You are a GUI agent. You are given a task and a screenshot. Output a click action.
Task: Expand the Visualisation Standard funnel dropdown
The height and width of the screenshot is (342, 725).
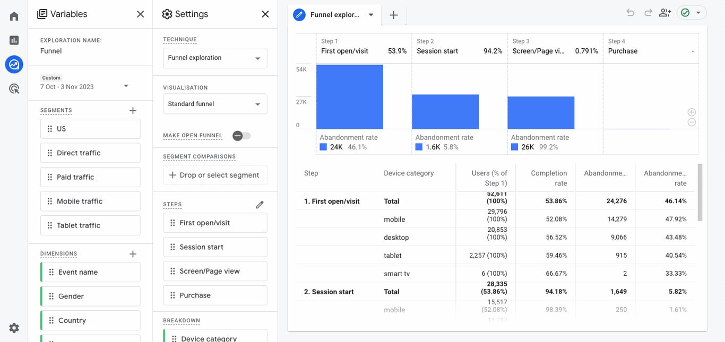(x=215, y=104)
